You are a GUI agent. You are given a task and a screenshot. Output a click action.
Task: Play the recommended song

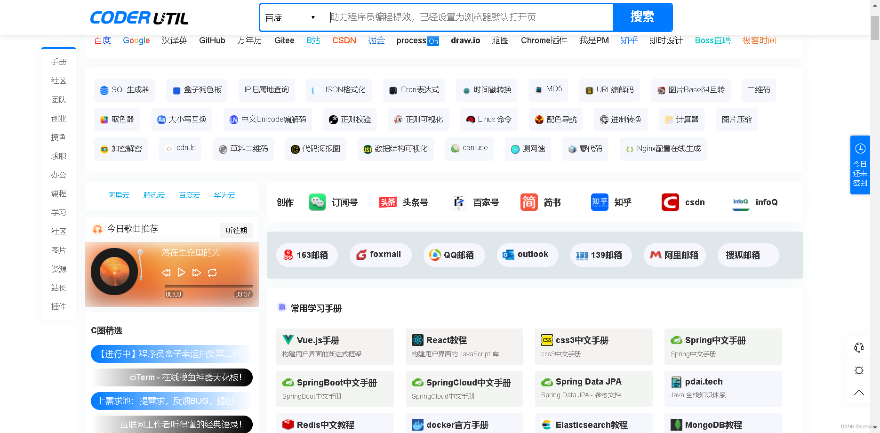[x=181, y=273]
